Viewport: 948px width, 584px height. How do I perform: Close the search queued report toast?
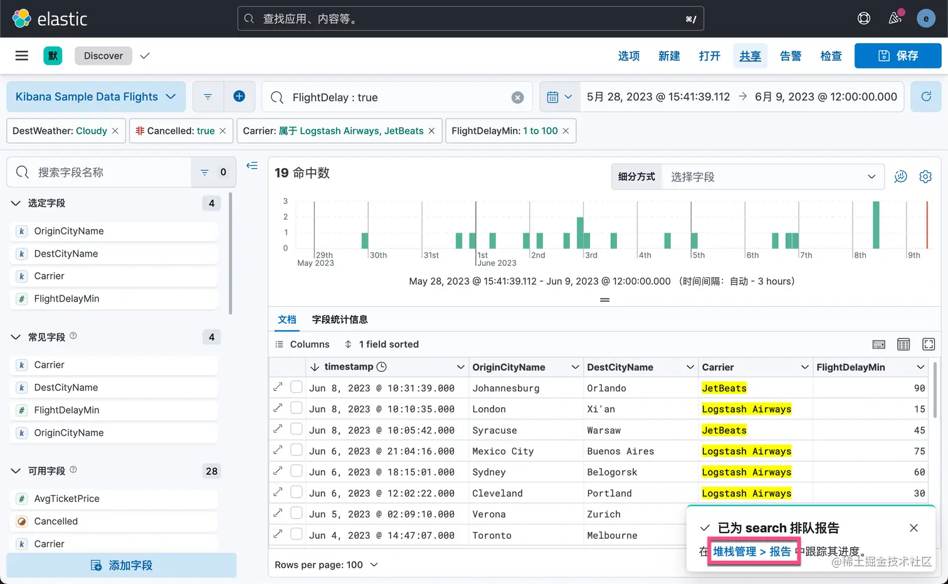[x=914, y=528]
